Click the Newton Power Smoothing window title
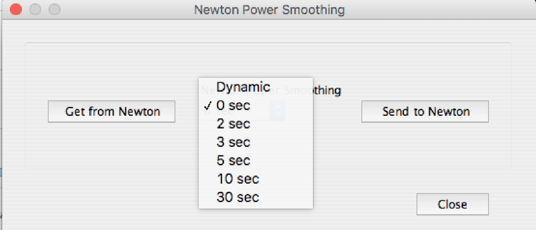 (269, 10)
